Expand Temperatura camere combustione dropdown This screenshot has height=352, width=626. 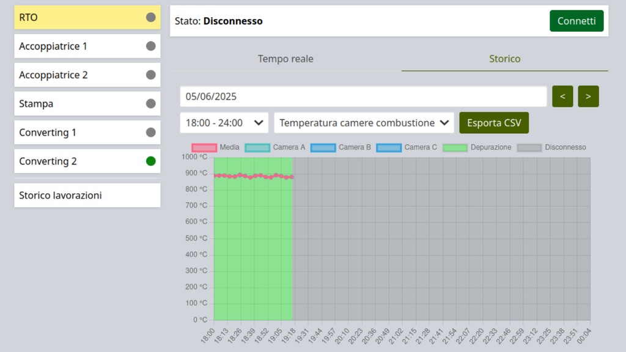[364, 123]
